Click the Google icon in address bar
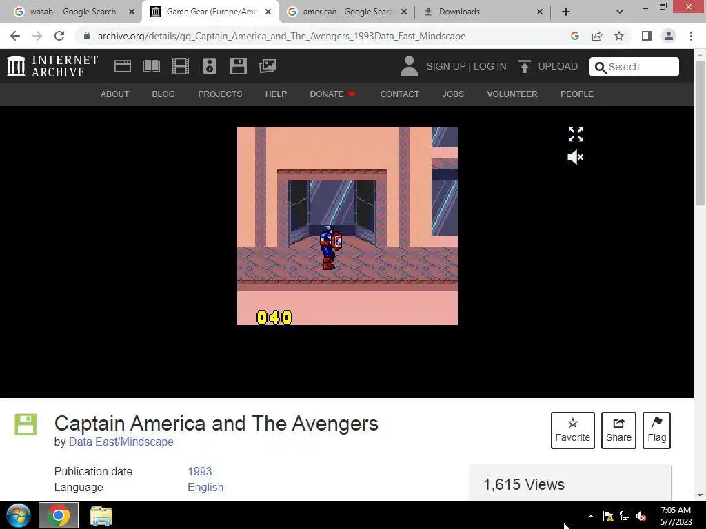Screen dimensions: 706x529 pyautogui.click(x=574, y=36)
